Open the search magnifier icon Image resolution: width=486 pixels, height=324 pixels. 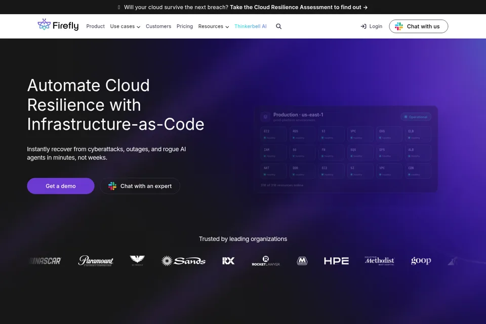click(278, 26)
